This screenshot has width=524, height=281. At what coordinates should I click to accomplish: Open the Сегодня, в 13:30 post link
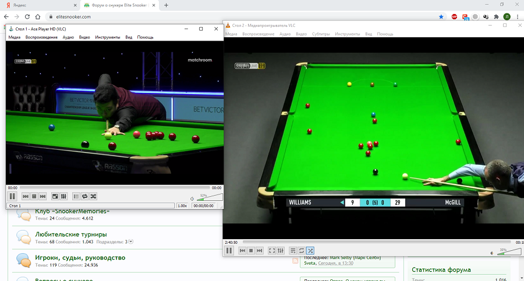(x=335, y=264)
